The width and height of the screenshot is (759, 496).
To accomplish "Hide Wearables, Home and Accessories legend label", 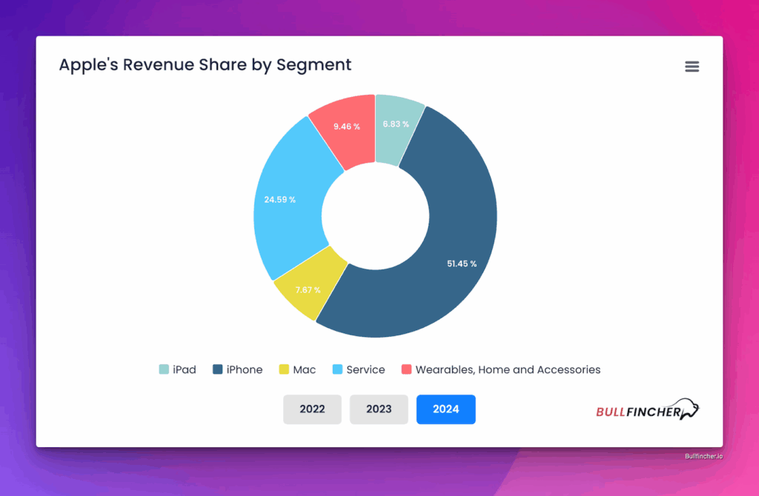I will [508, 370].
